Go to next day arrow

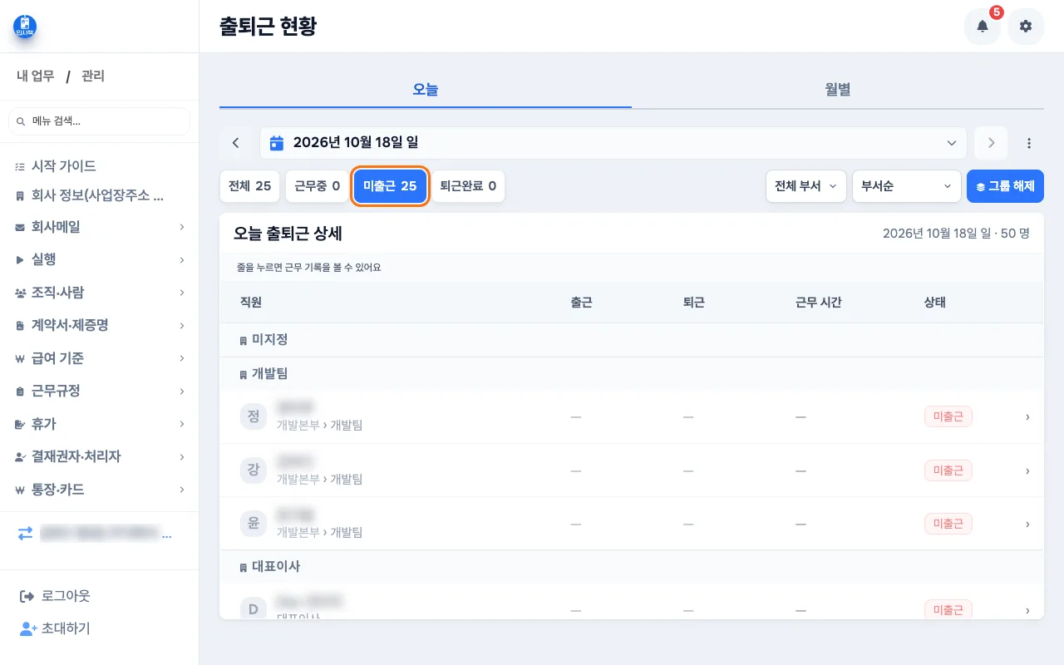coord(991,143)
